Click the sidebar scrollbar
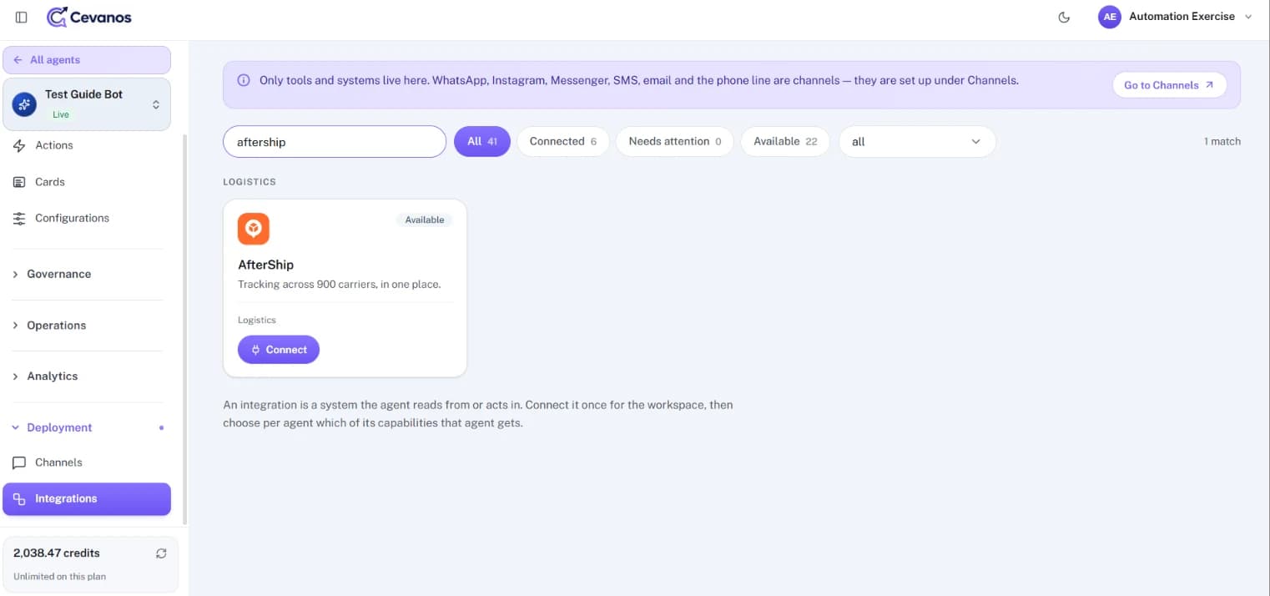Screen dimensions: 1270x596 (184, 330)
